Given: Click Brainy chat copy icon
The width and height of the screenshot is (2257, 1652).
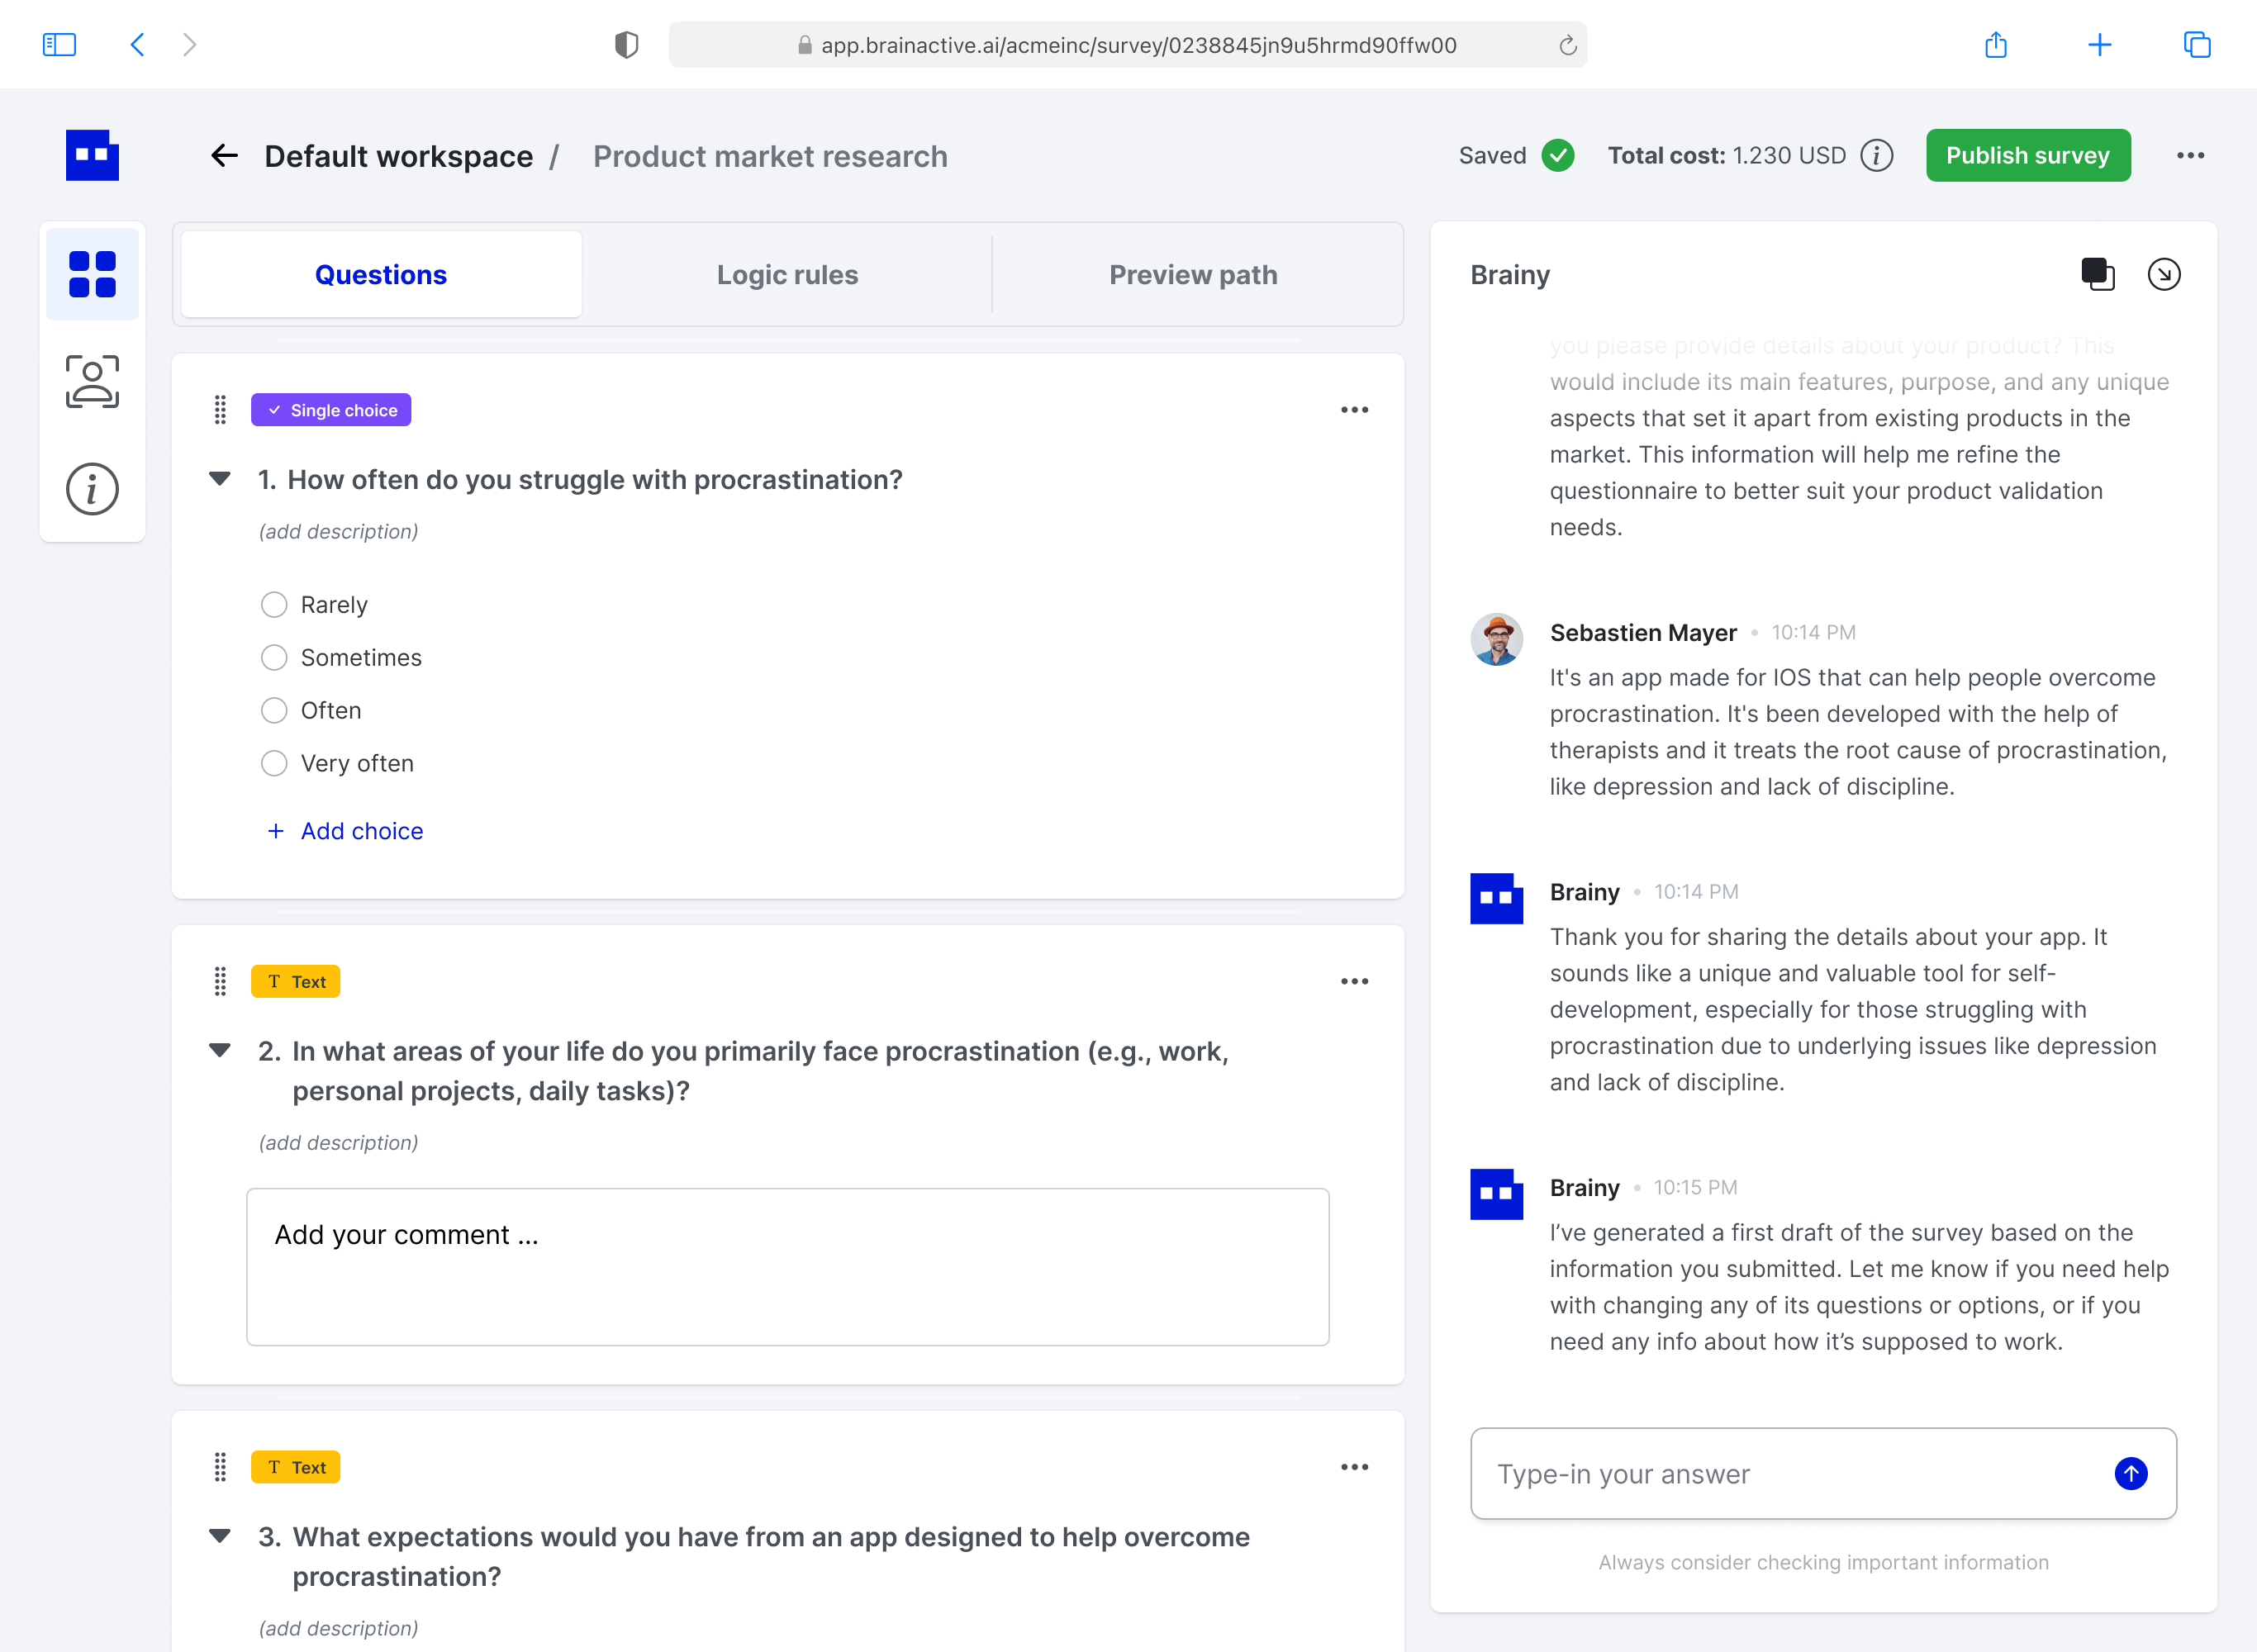Looking at the screenshot, I should (2097, 274).
